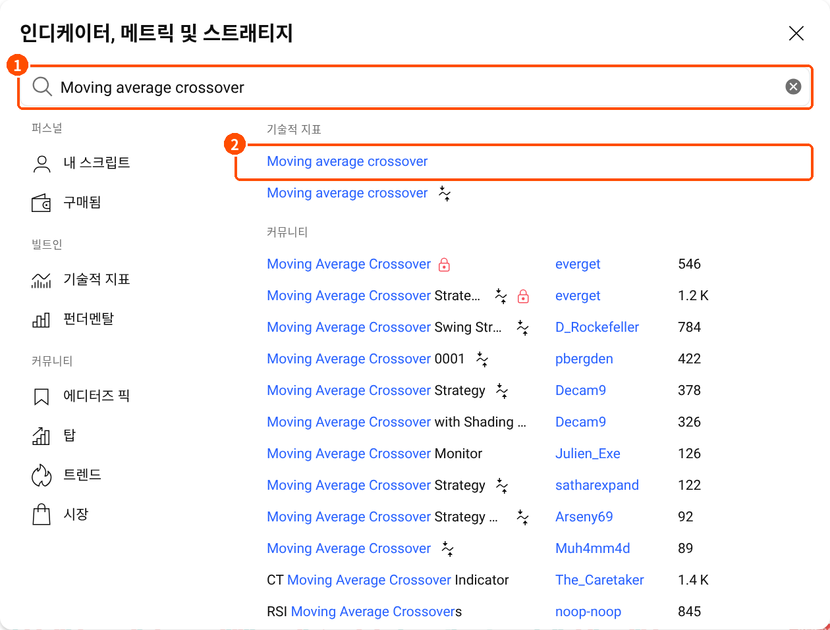This screenshot has width=830, height=630.
Task: Click strategy icon on D_Rockefeller row
Action: click(x=523, y=328)
